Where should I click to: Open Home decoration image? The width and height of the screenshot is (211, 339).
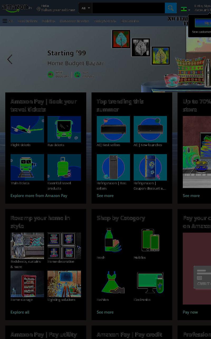pos(64,246)
